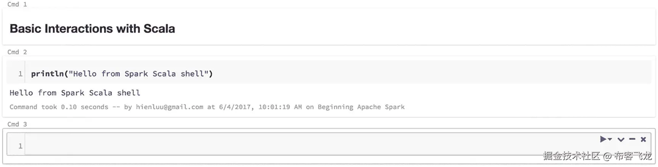Click the Chinese watermark text at bottom right
658x167 pixels.
click(597, 156)
